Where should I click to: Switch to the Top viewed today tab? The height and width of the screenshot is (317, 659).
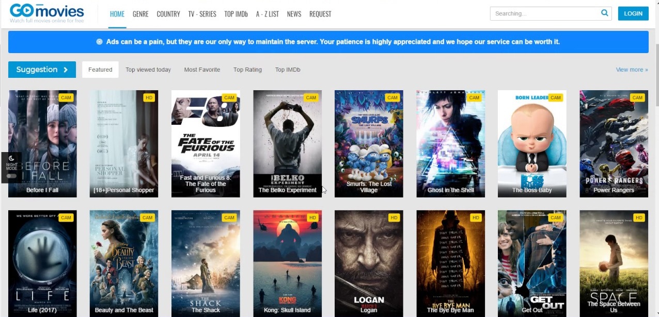[148, 70]
